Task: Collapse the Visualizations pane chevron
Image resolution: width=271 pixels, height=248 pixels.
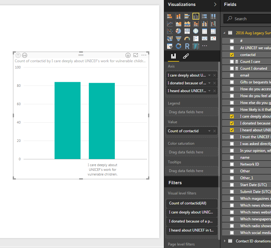Action: [215, 4]
